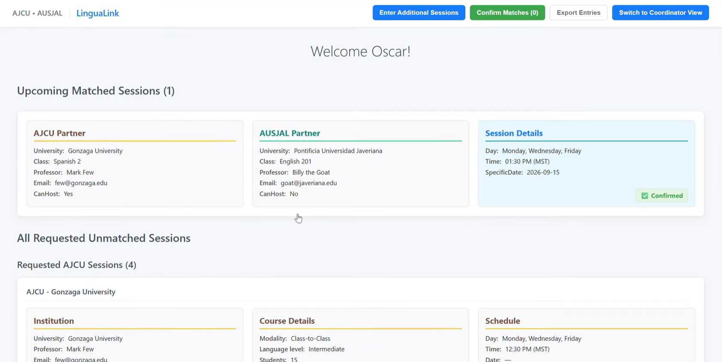
Task: Switch to Coordinator View
Action: click(x=660, y=13)
